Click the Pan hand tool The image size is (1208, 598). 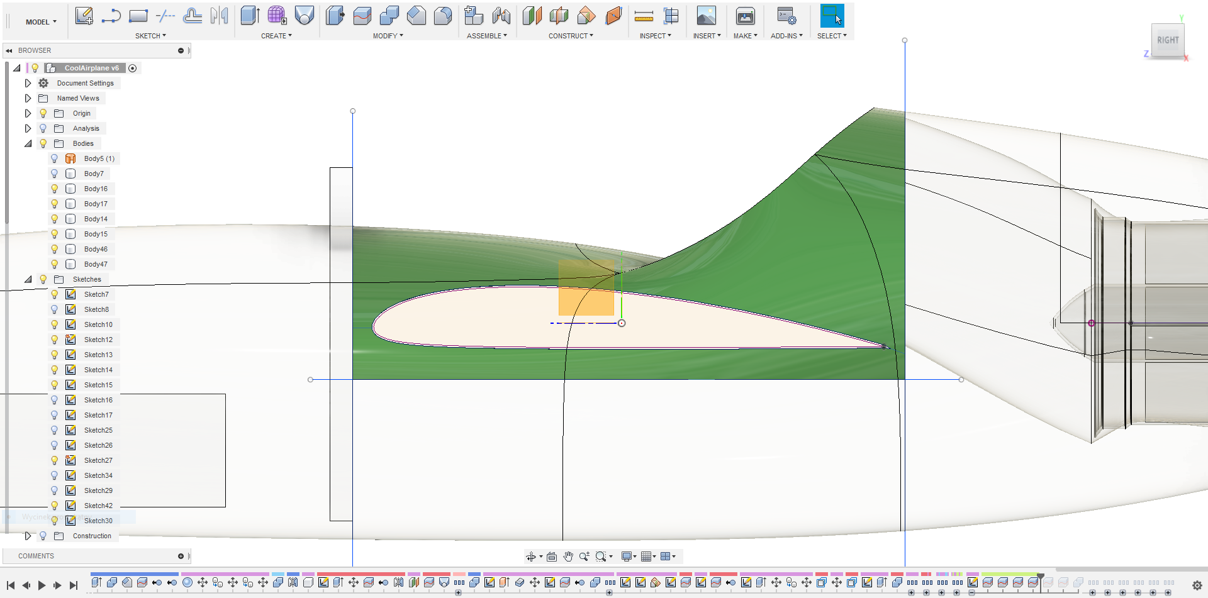pos(569,556)
